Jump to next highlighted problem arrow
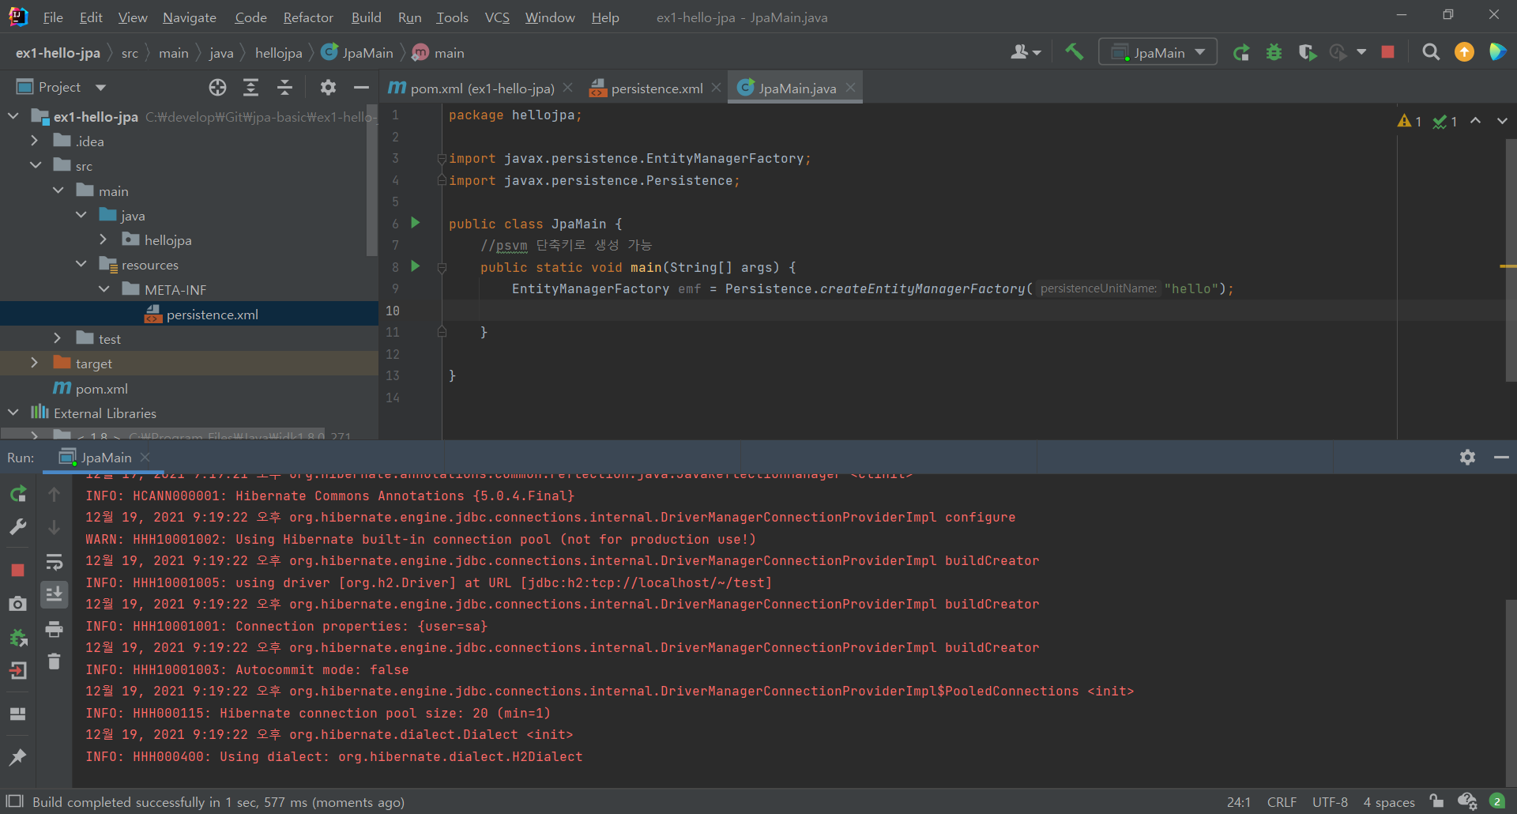 1502,121
